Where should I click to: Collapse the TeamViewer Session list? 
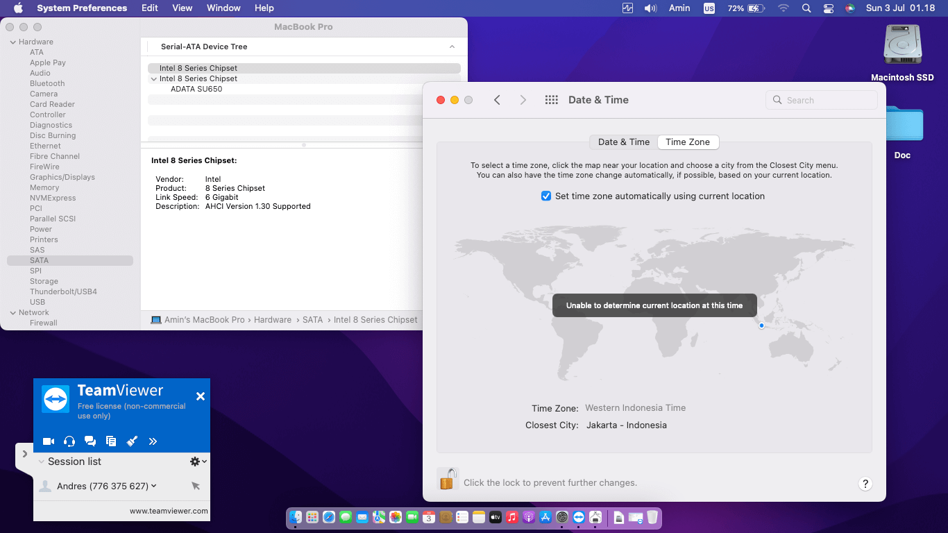click(x=41, y=462)
